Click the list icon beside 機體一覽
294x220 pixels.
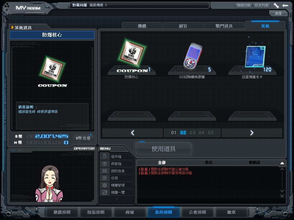click(x=105, y=192)
